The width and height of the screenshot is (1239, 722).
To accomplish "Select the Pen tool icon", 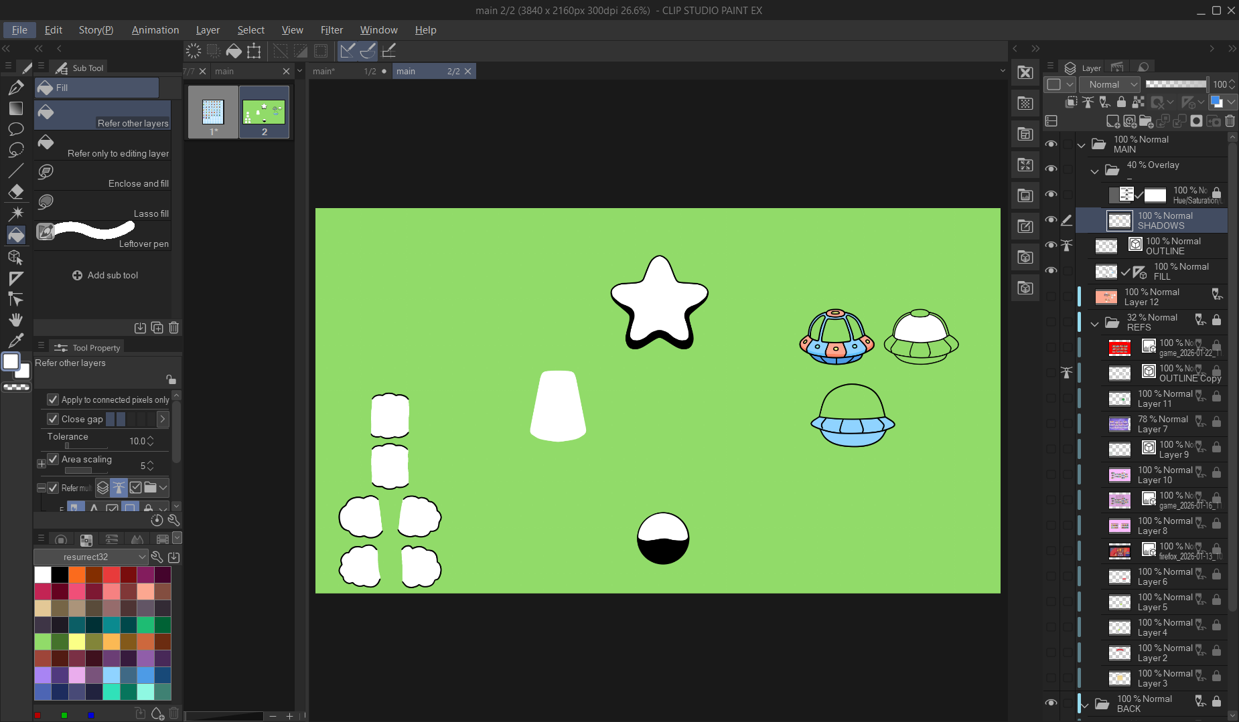I will [16, 88].
